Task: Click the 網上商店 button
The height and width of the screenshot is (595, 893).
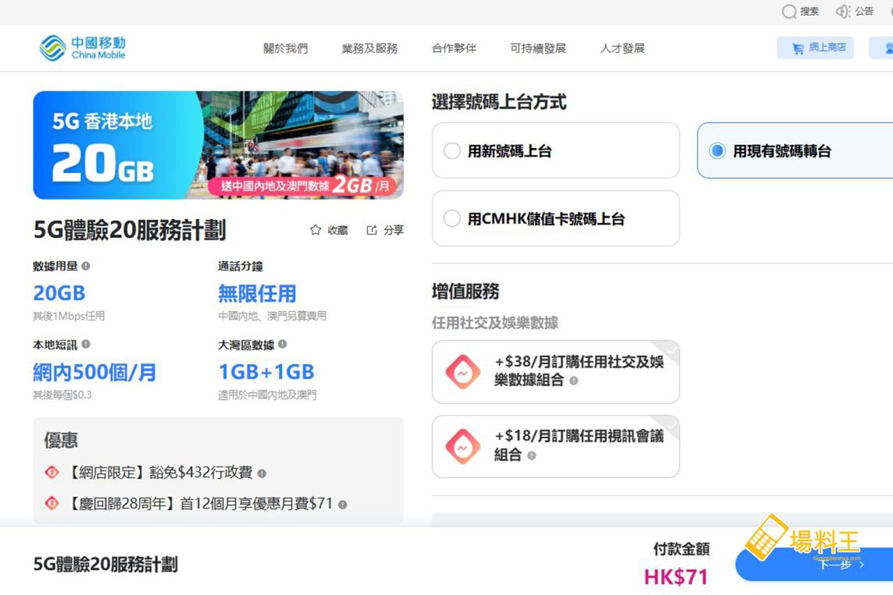Action: [x=815, y=48]
